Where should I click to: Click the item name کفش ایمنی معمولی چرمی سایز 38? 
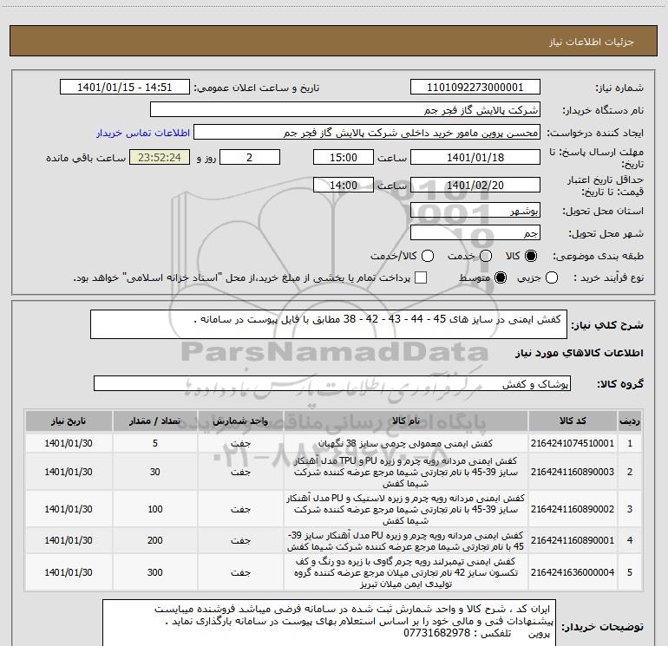[x=406, y=443]
